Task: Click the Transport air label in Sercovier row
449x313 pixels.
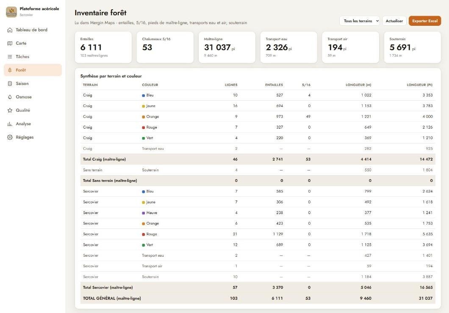Action: (x=152, y=266)
